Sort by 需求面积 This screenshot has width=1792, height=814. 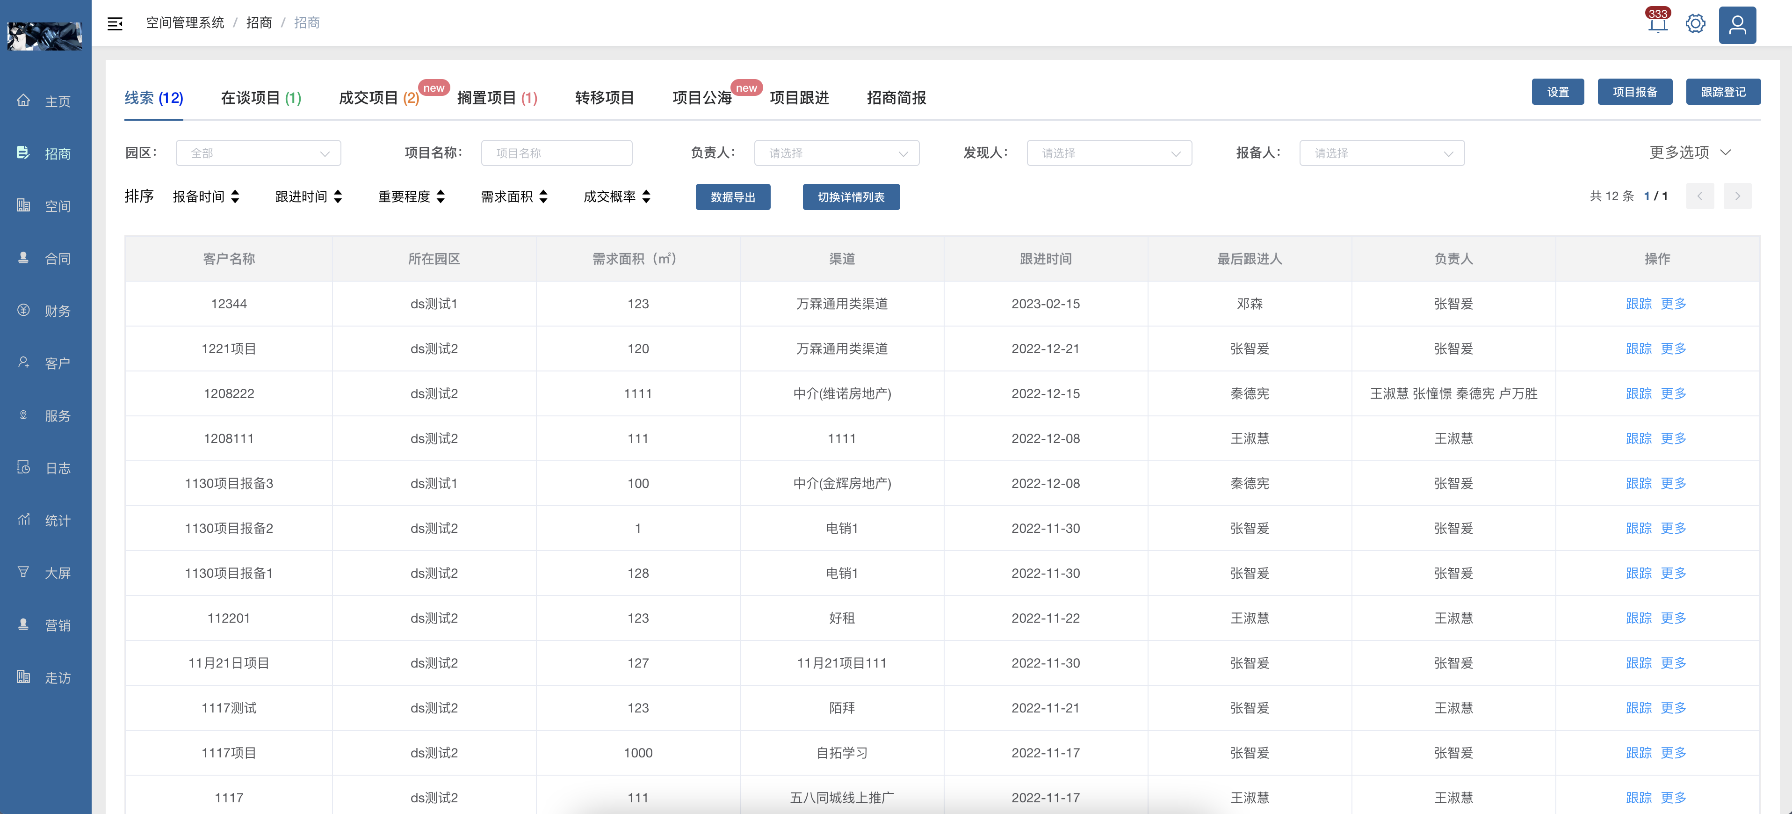514,197
